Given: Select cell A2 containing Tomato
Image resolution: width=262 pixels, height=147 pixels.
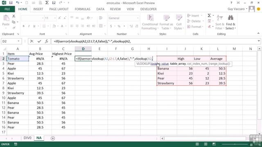Looking at the screenshot, I should (x=18, y=59).
